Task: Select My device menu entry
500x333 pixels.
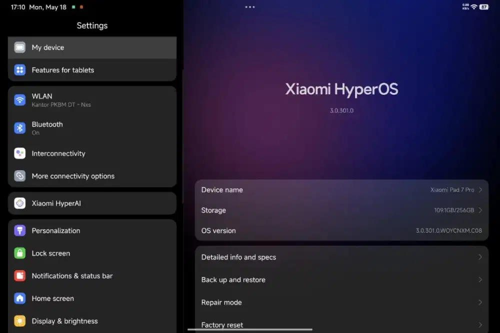Action: tap(92, 47)
